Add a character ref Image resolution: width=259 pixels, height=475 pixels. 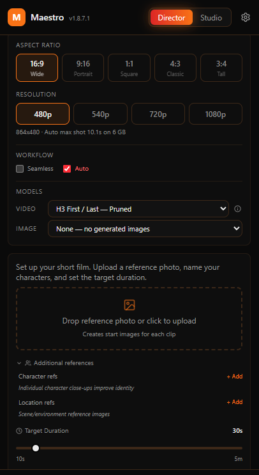click(x=235, y=377)
